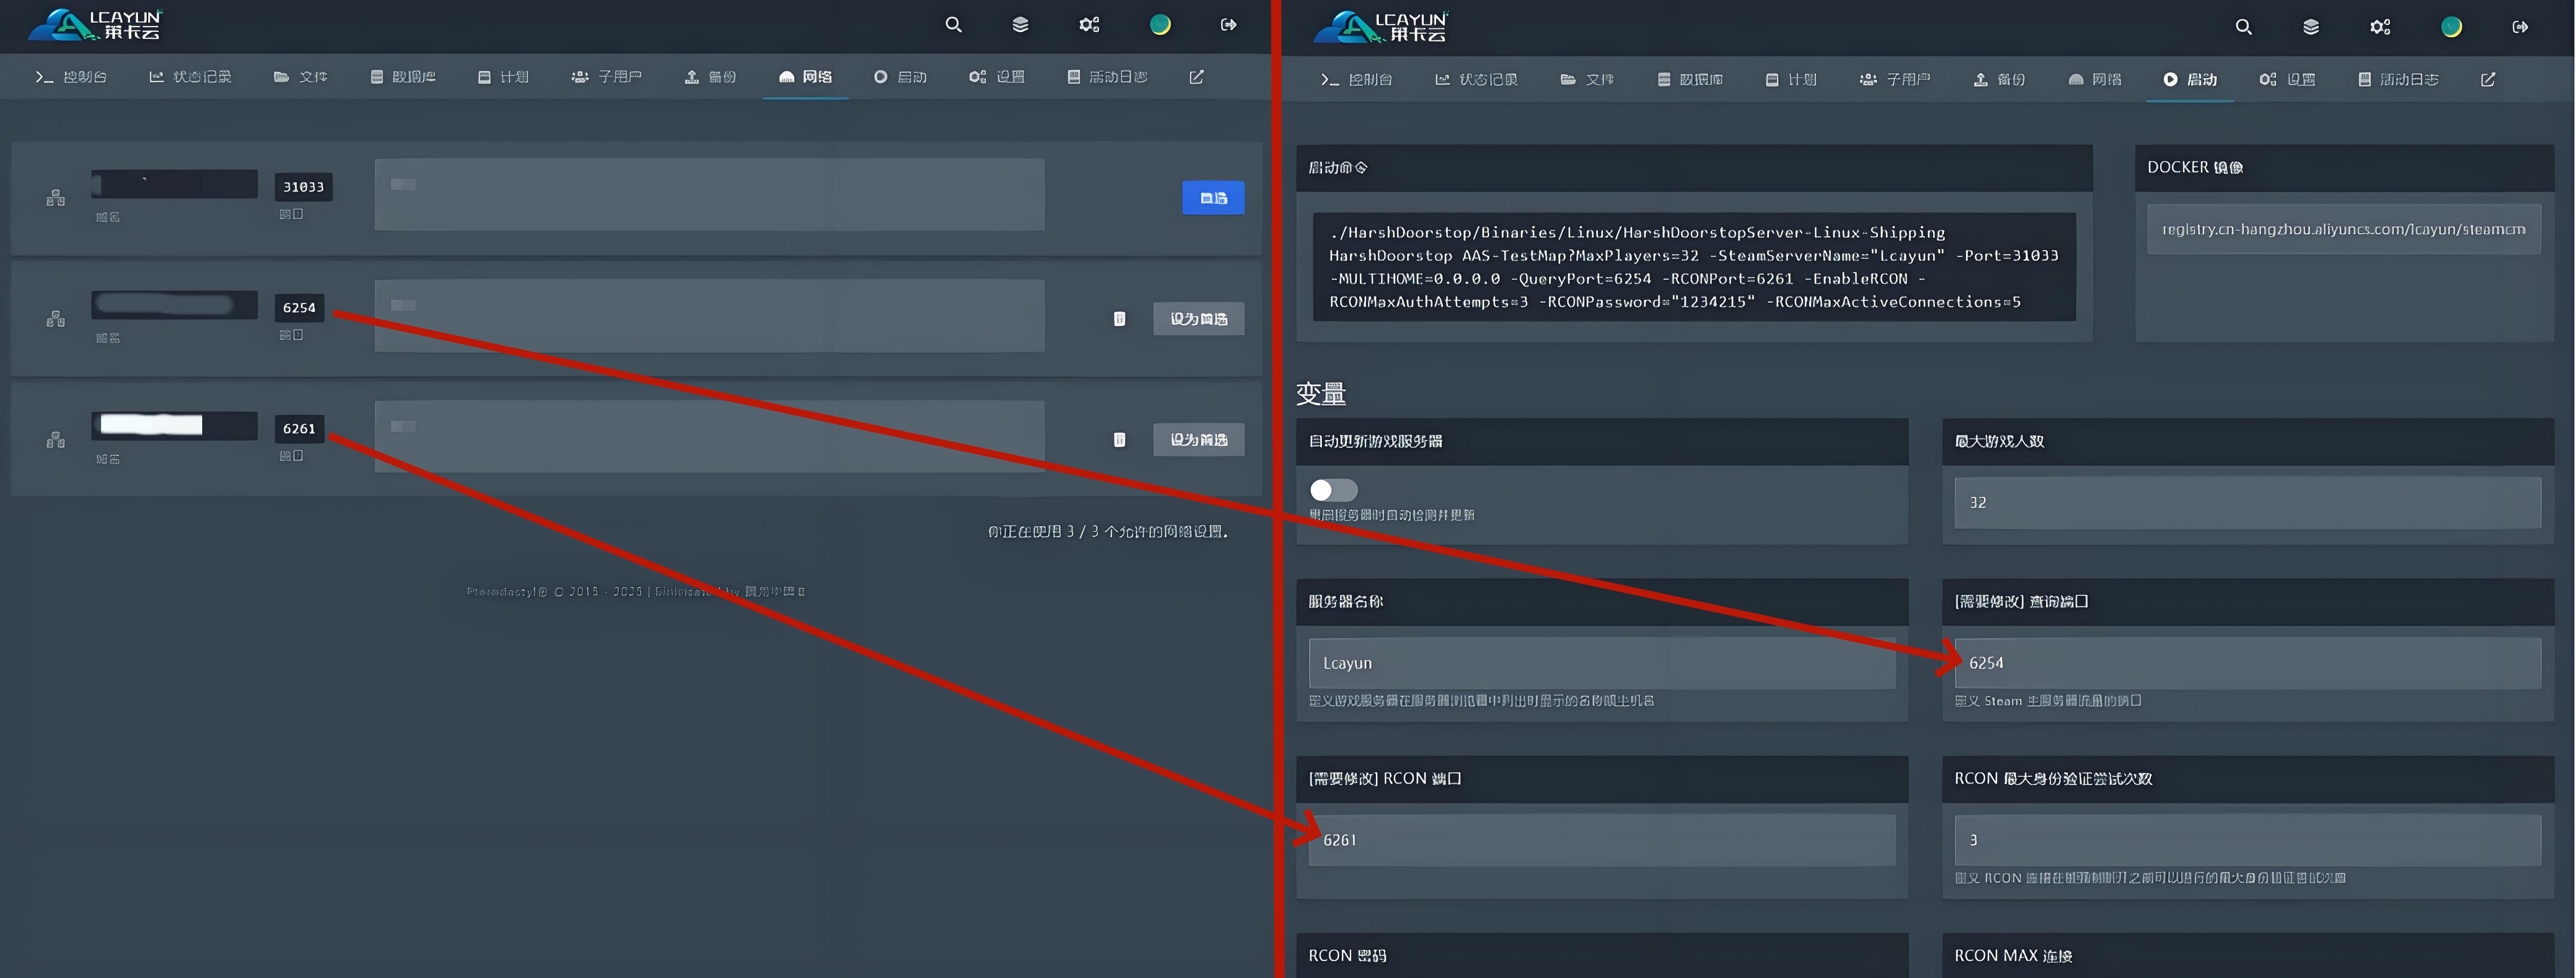This screenshot has width=2576, height=978.
Task: Open 计划 schedules tab on Startup page
Action: (x=1791, y=79)
